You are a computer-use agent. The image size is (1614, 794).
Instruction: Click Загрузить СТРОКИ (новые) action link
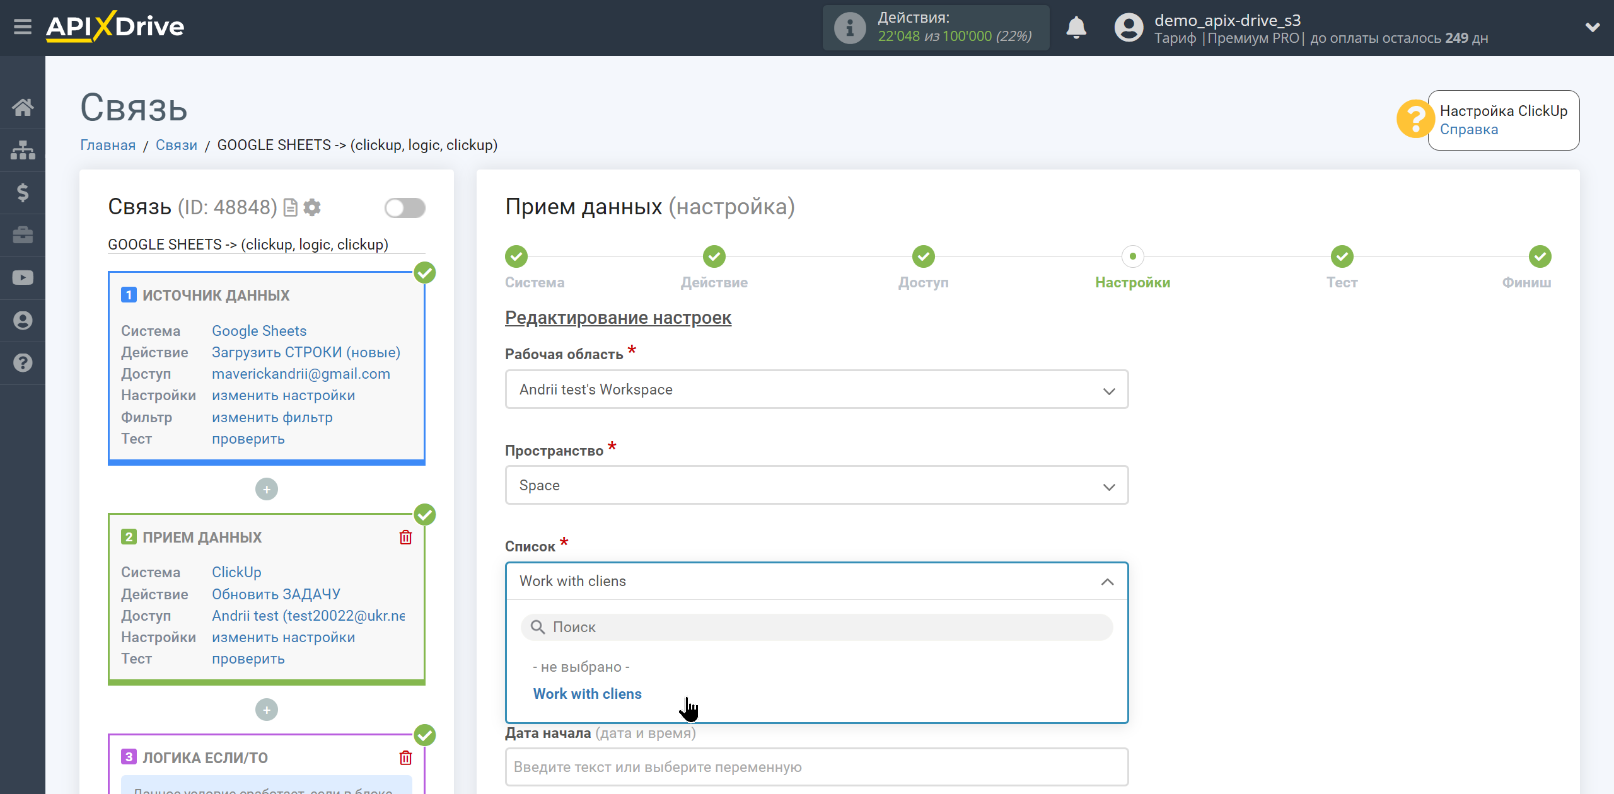tap(306, 352)
